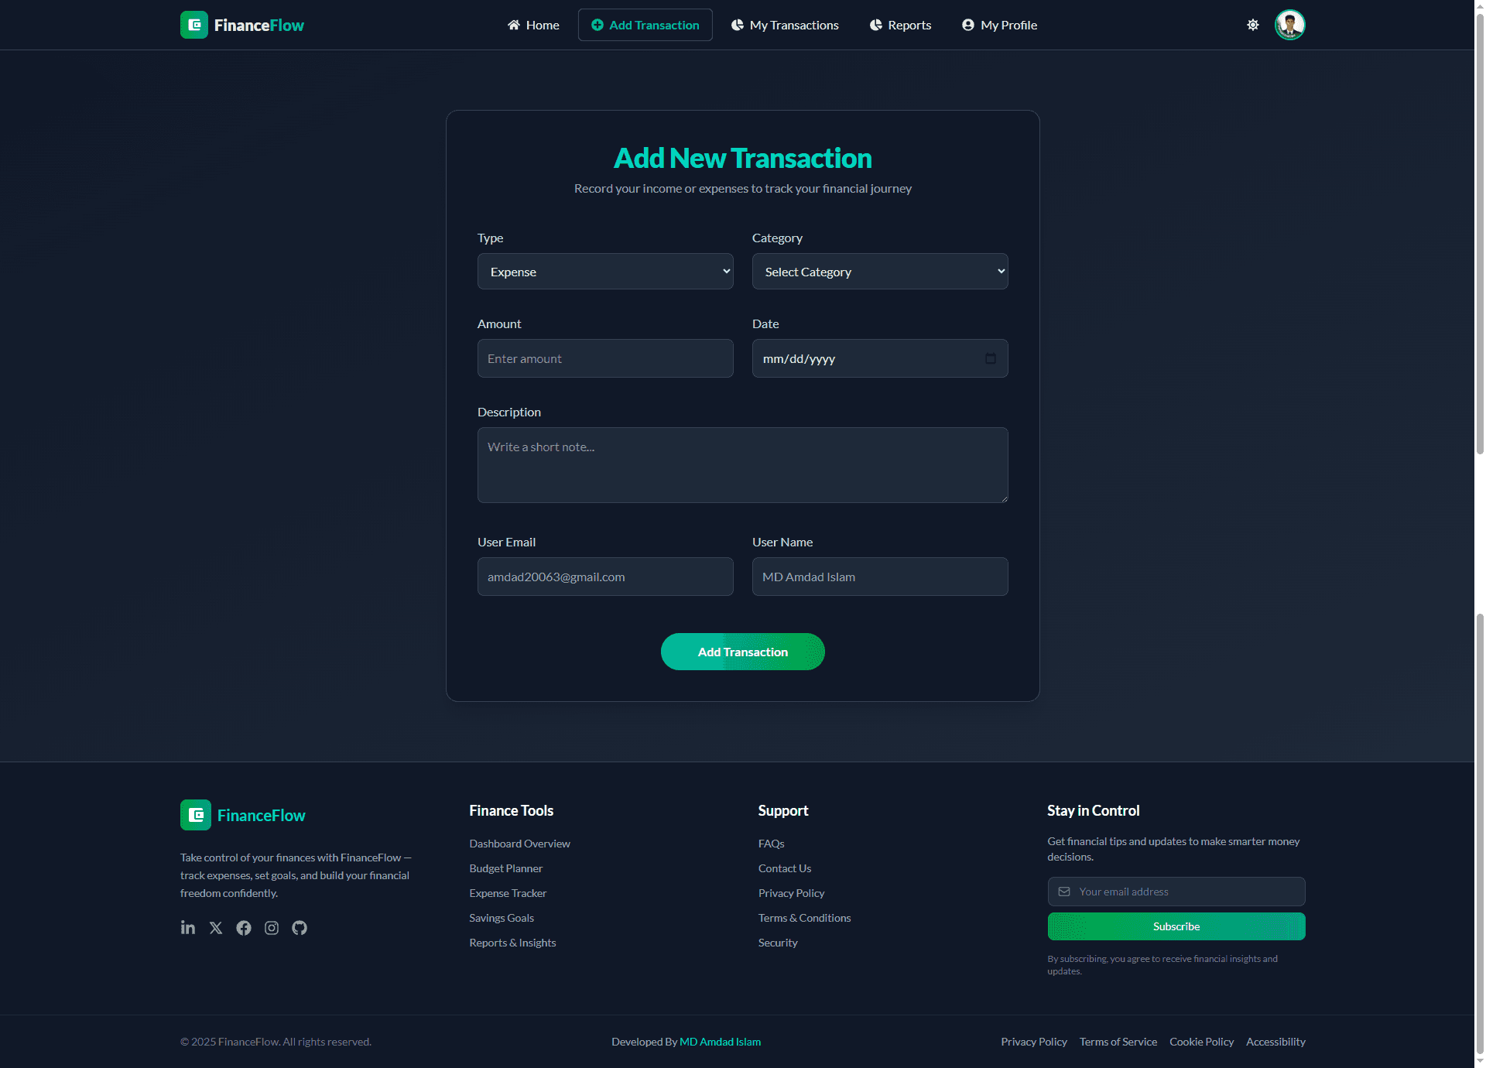This screenshot has width=1486, height=1068.
Task: Click the FinanceFlow logo icon in header
Action: tap(194, 25)
